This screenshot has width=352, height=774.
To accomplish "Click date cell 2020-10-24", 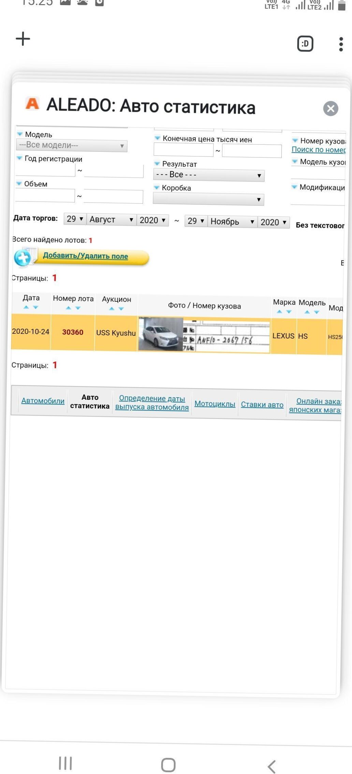I will click(30, 331).
